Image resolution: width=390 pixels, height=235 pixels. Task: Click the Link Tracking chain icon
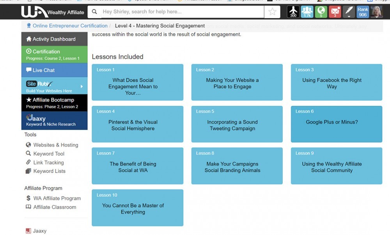click(28, 162)
